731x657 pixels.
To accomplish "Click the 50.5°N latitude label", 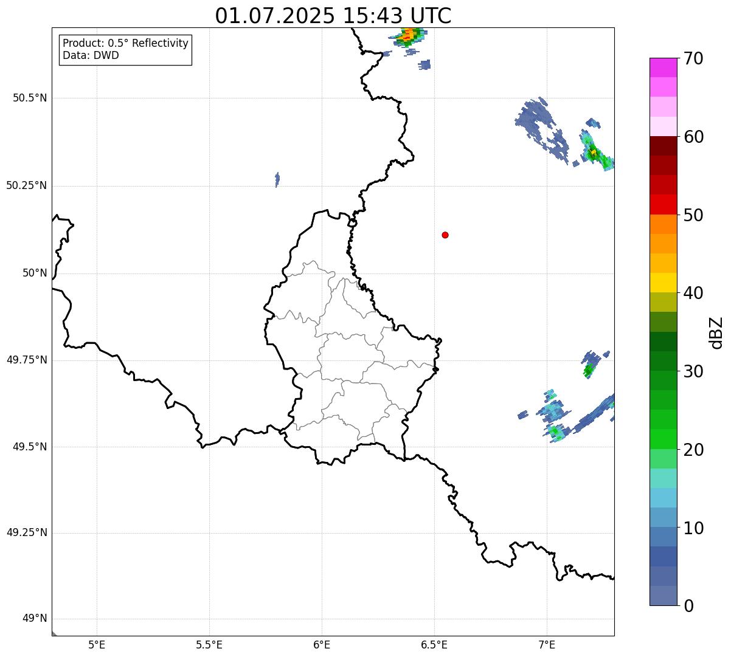I will point(30,98).
